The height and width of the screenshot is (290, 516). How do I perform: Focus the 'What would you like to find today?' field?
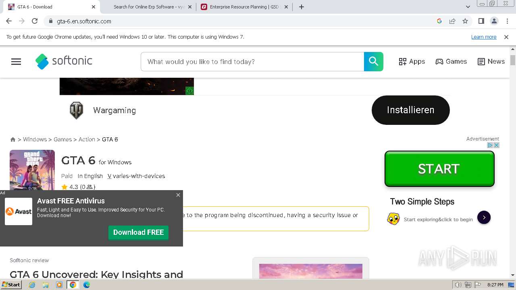(252, 62)
